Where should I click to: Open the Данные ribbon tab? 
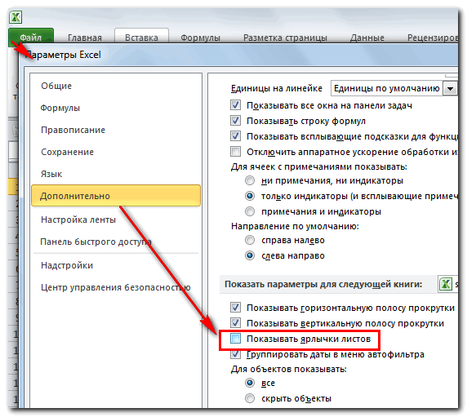[x=367, y=38]
